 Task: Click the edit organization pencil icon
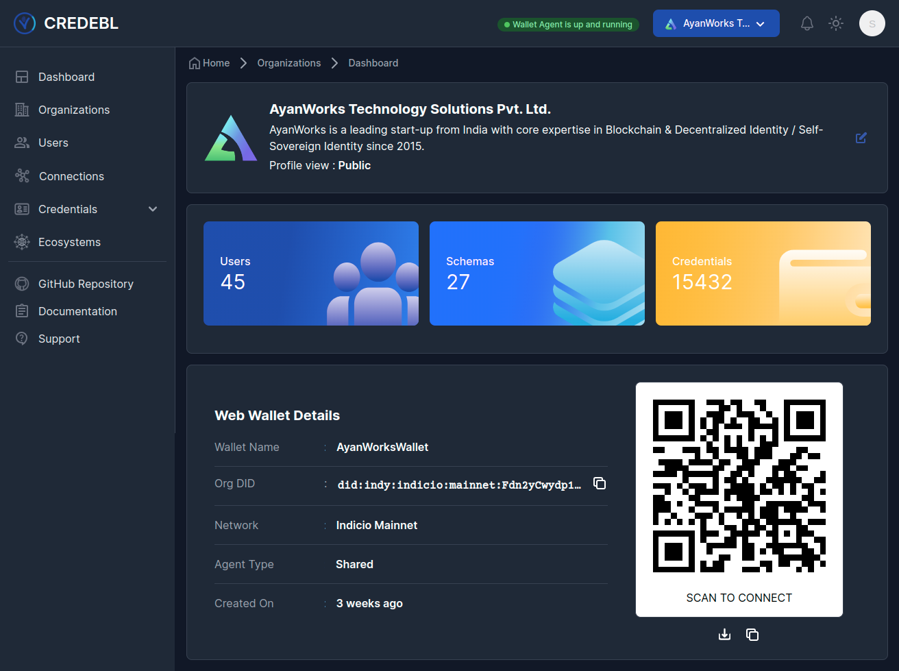click(861, 138)
